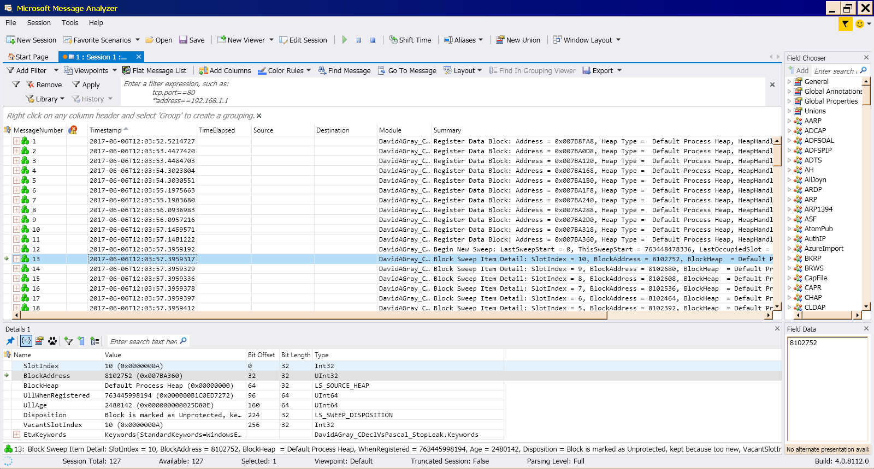Open the Session menu
The height and width of the screenshot is (469, 874).
[39, 23]
